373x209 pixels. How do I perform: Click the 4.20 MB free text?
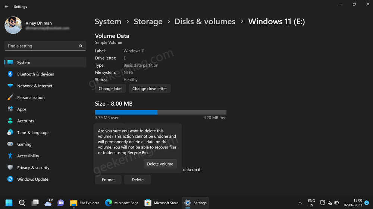click(215, 118)
